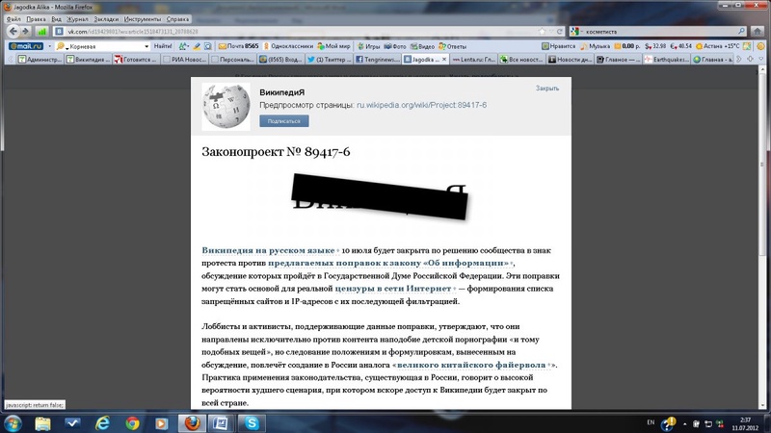Screen dimensions: 771x433
Task: Open the Журнал menu
Action: click(77, 19)
